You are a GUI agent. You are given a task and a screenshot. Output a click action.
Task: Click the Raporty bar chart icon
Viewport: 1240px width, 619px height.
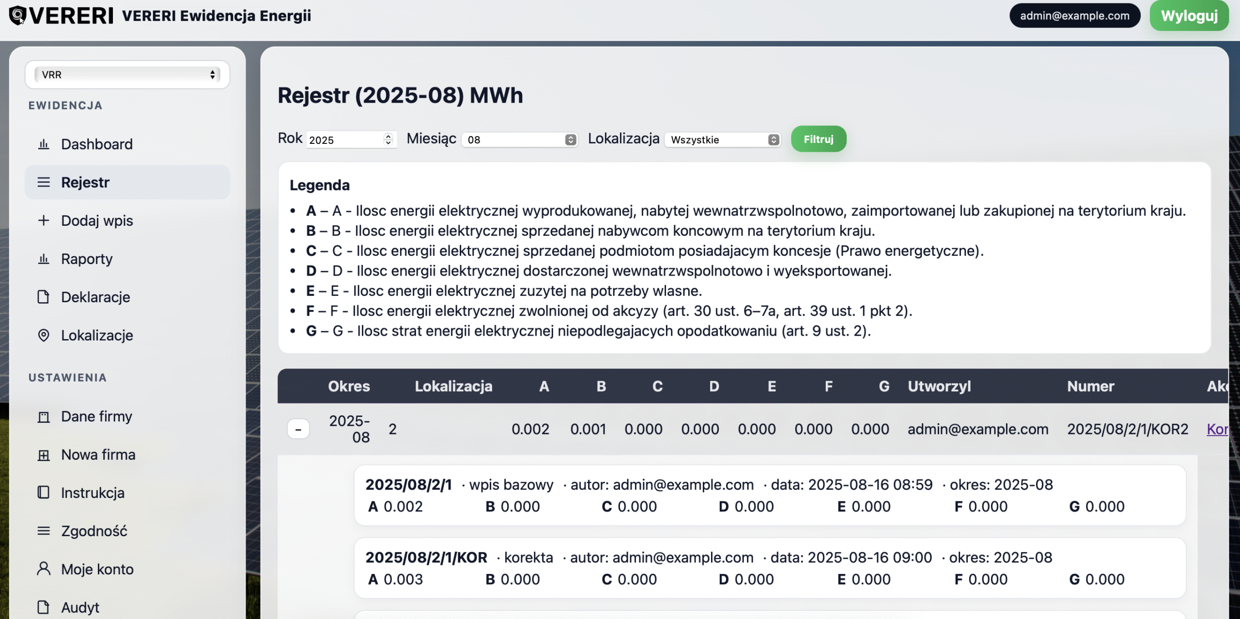[x=44, y=259]
